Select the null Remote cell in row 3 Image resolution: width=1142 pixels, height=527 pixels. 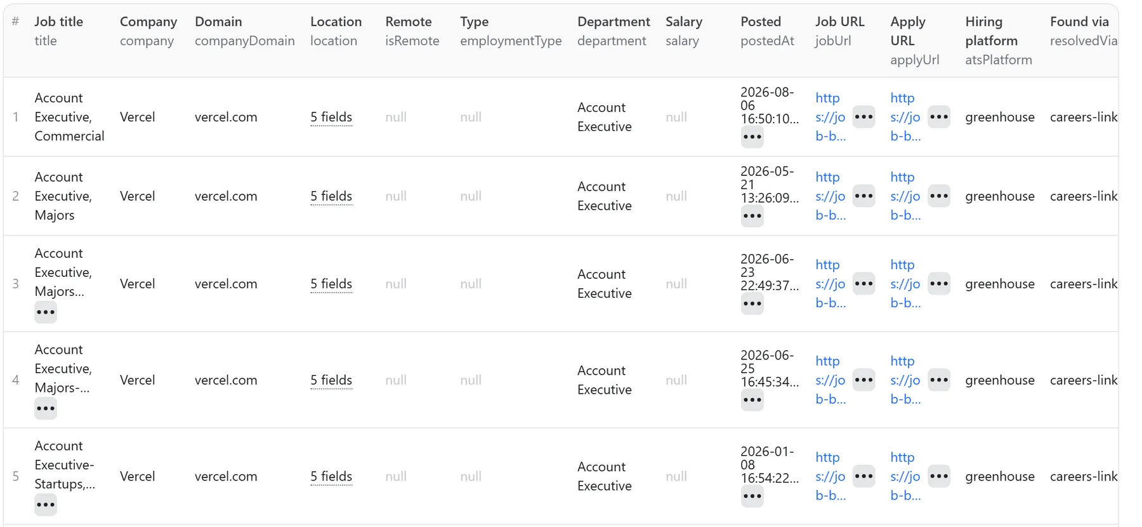[x=396, y=284]
